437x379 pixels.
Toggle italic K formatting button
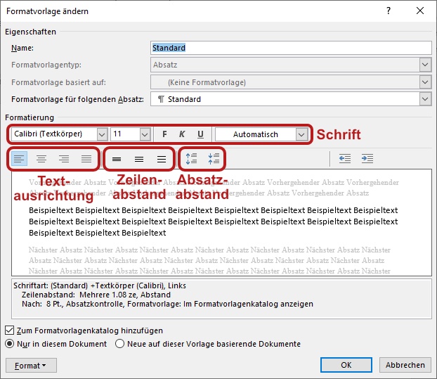182,134
